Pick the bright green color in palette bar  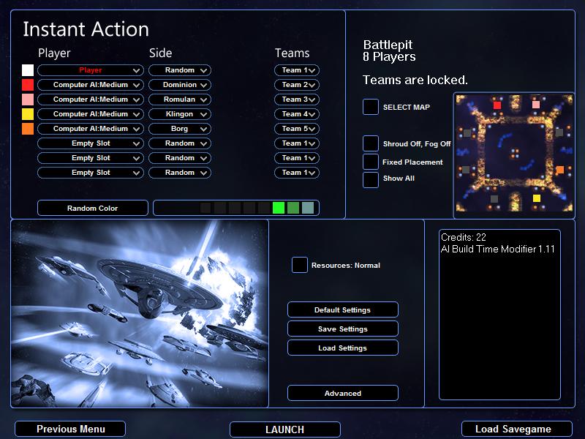[279, 208]
